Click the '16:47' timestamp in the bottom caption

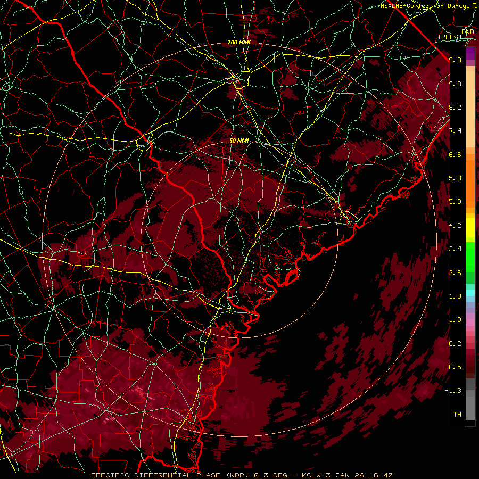point(382,475)
